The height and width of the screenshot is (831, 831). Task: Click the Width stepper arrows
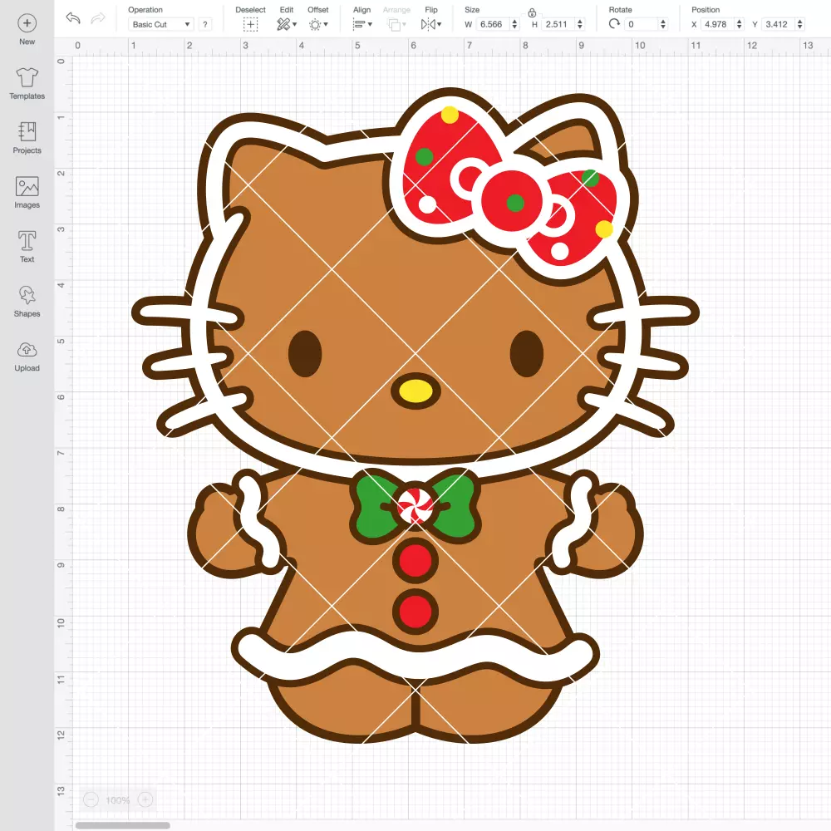[x=514, y=24]
